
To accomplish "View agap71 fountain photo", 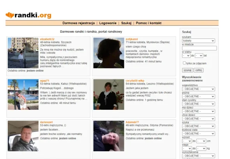I will (23, 94).
